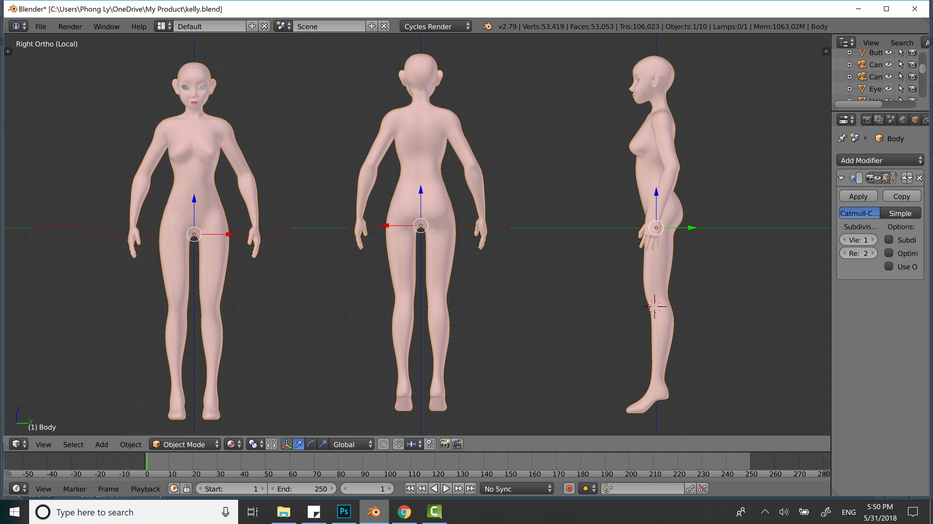Open the File menu
933x524 pixels.
[x=41, y=26]
